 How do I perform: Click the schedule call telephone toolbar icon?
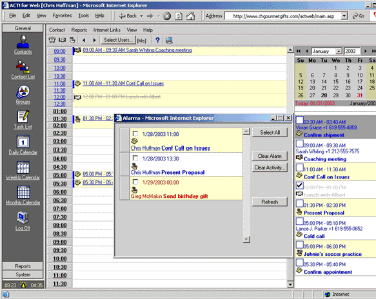click(x=52, y=40)
